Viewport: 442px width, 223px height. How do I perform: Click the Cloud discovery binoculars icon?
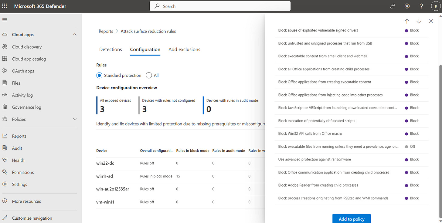5,47
